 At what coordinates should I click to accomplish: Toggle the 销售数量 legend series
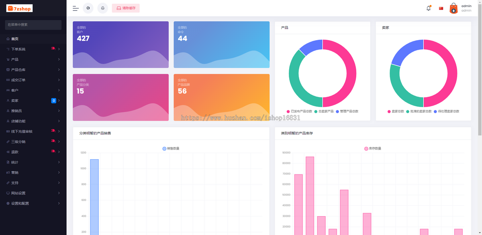(171, 148)
